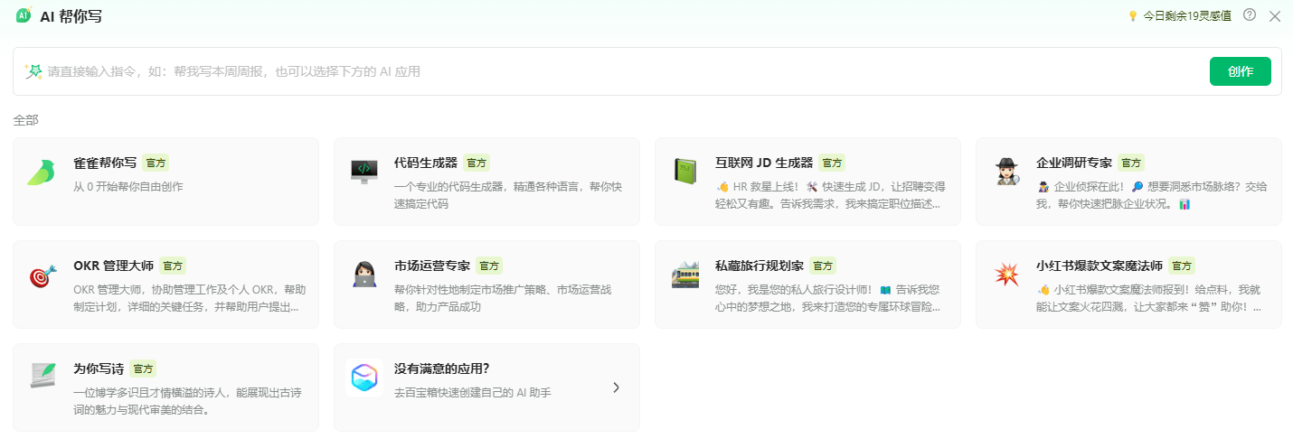Click the cube icon for 没有满意的应用
Viewport: 1293px width, 448px height.
pos(363,378)
